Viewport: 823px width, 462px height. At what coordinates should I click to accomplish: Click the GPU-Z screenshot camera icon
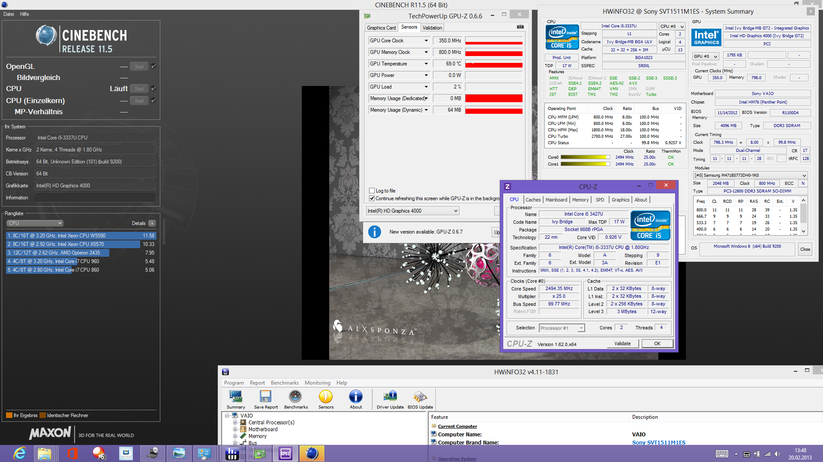coord(520,27)
